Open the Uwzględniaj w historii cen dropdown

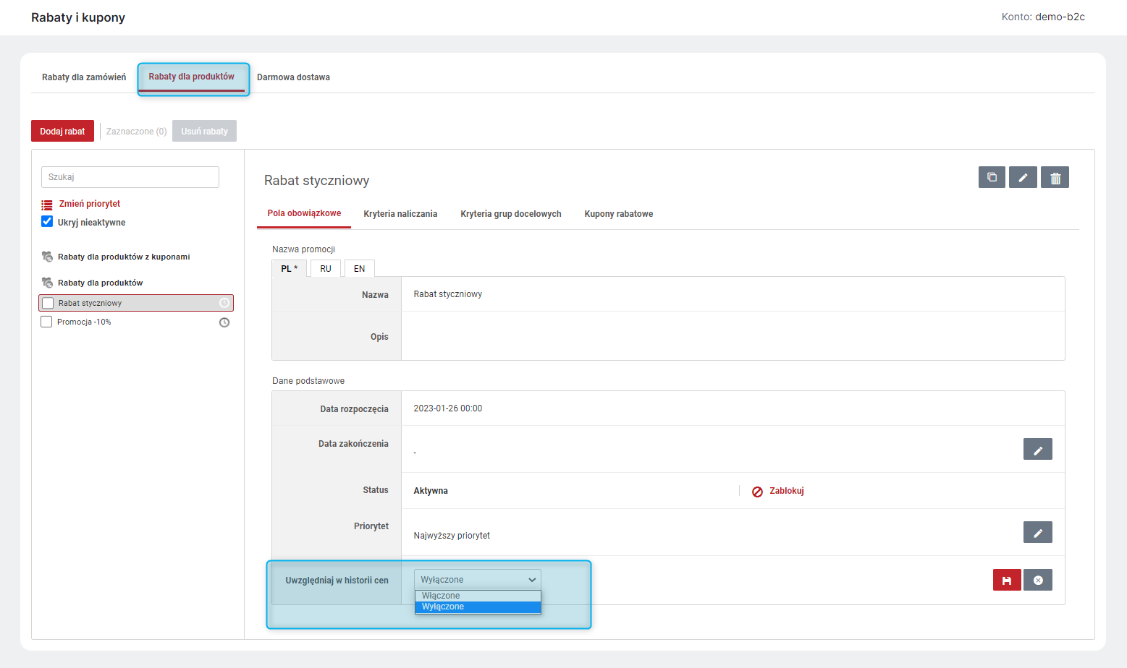tap(478, 580)
